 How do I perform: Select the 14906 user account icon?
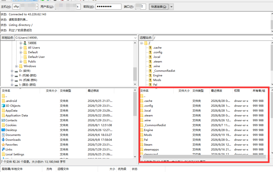click(25, 43)
